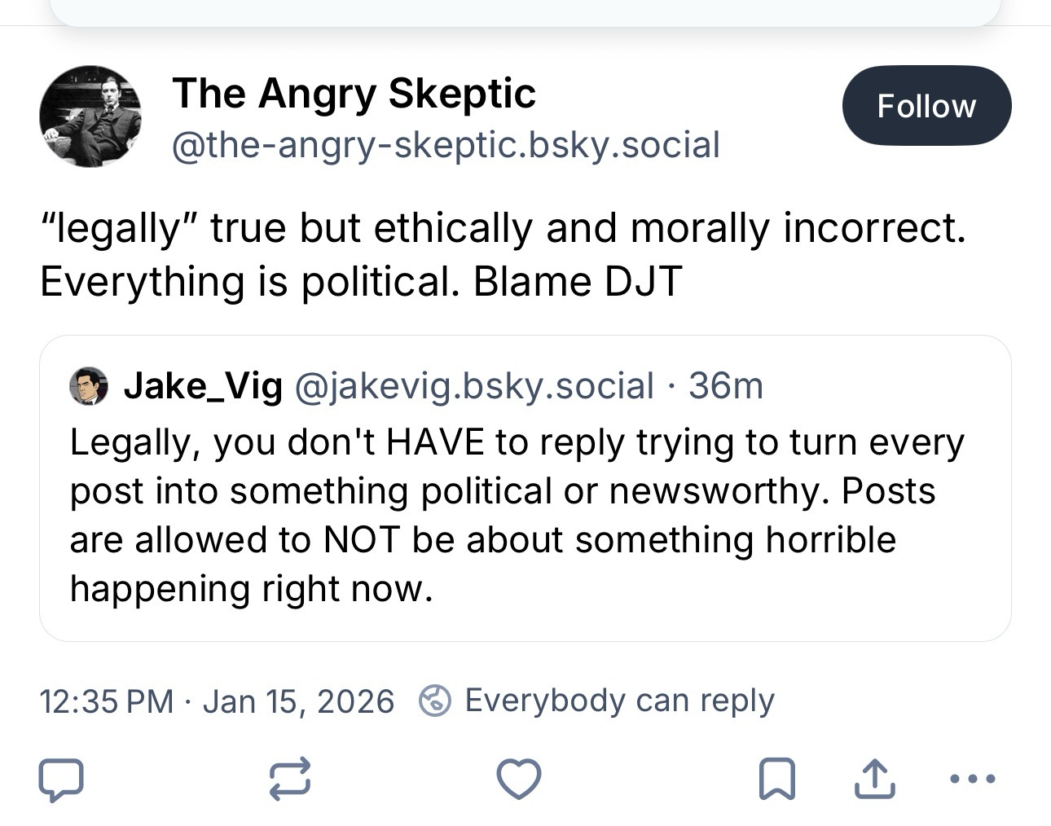Screen dimensions: 1051x826
Task: Click the display name "The Angry Skeptic"
Action: point(354,93)
